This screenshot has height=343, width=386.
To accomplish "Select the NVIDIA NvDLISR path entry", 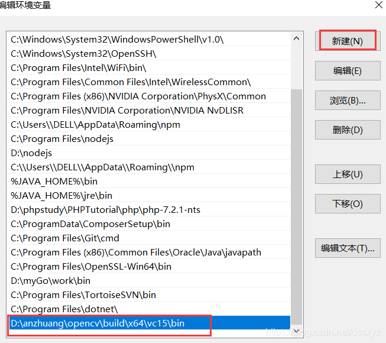I will pos(149,111).
